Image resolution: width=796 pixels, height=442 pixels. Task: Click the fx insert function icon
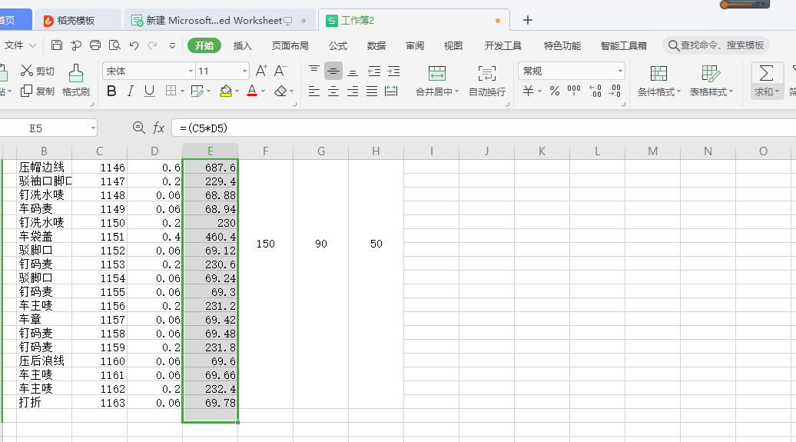158,128
